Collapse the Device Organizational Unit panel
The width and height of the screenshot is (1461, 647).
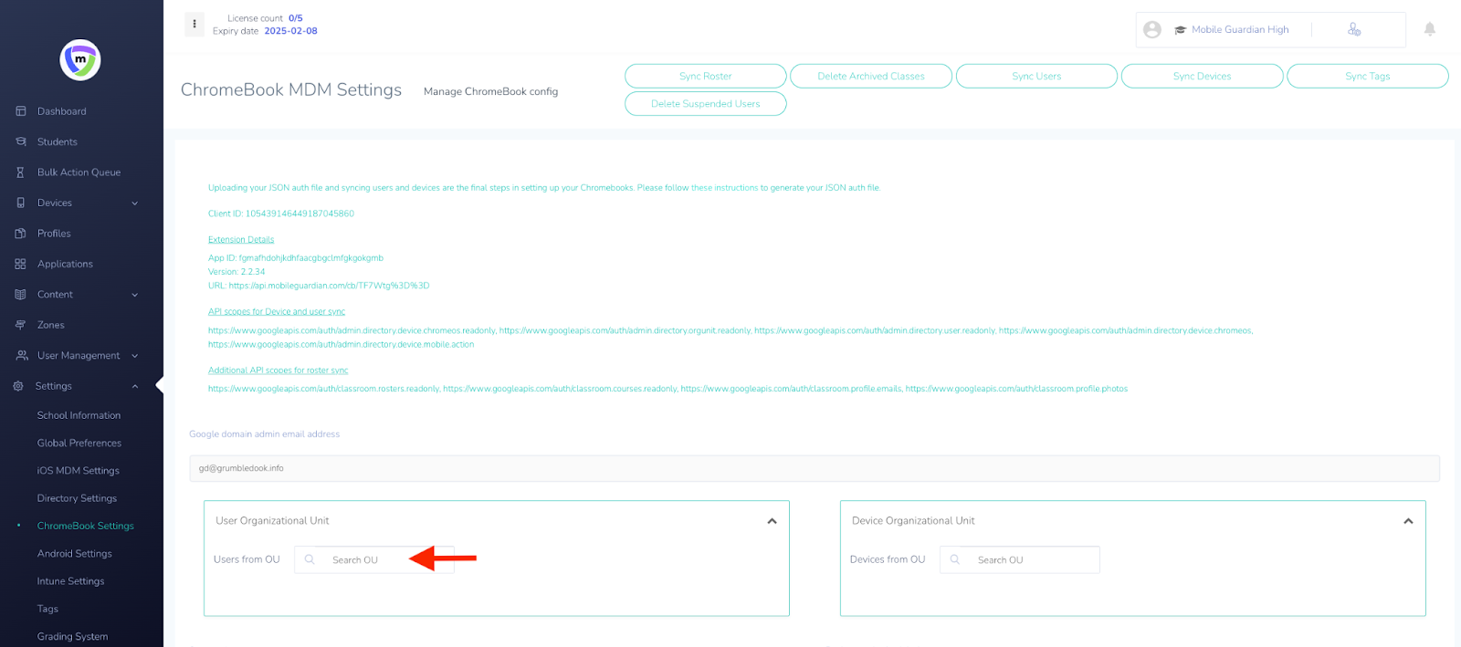(x=1407, y=521)
